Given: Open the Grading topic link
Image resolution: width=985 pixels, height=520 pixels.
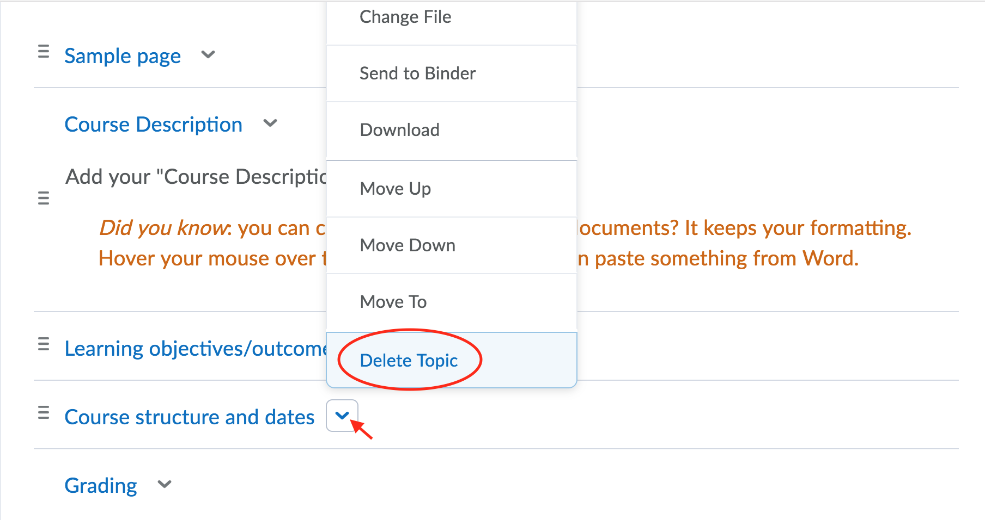Looking at the screenshot, I should 101,486.
